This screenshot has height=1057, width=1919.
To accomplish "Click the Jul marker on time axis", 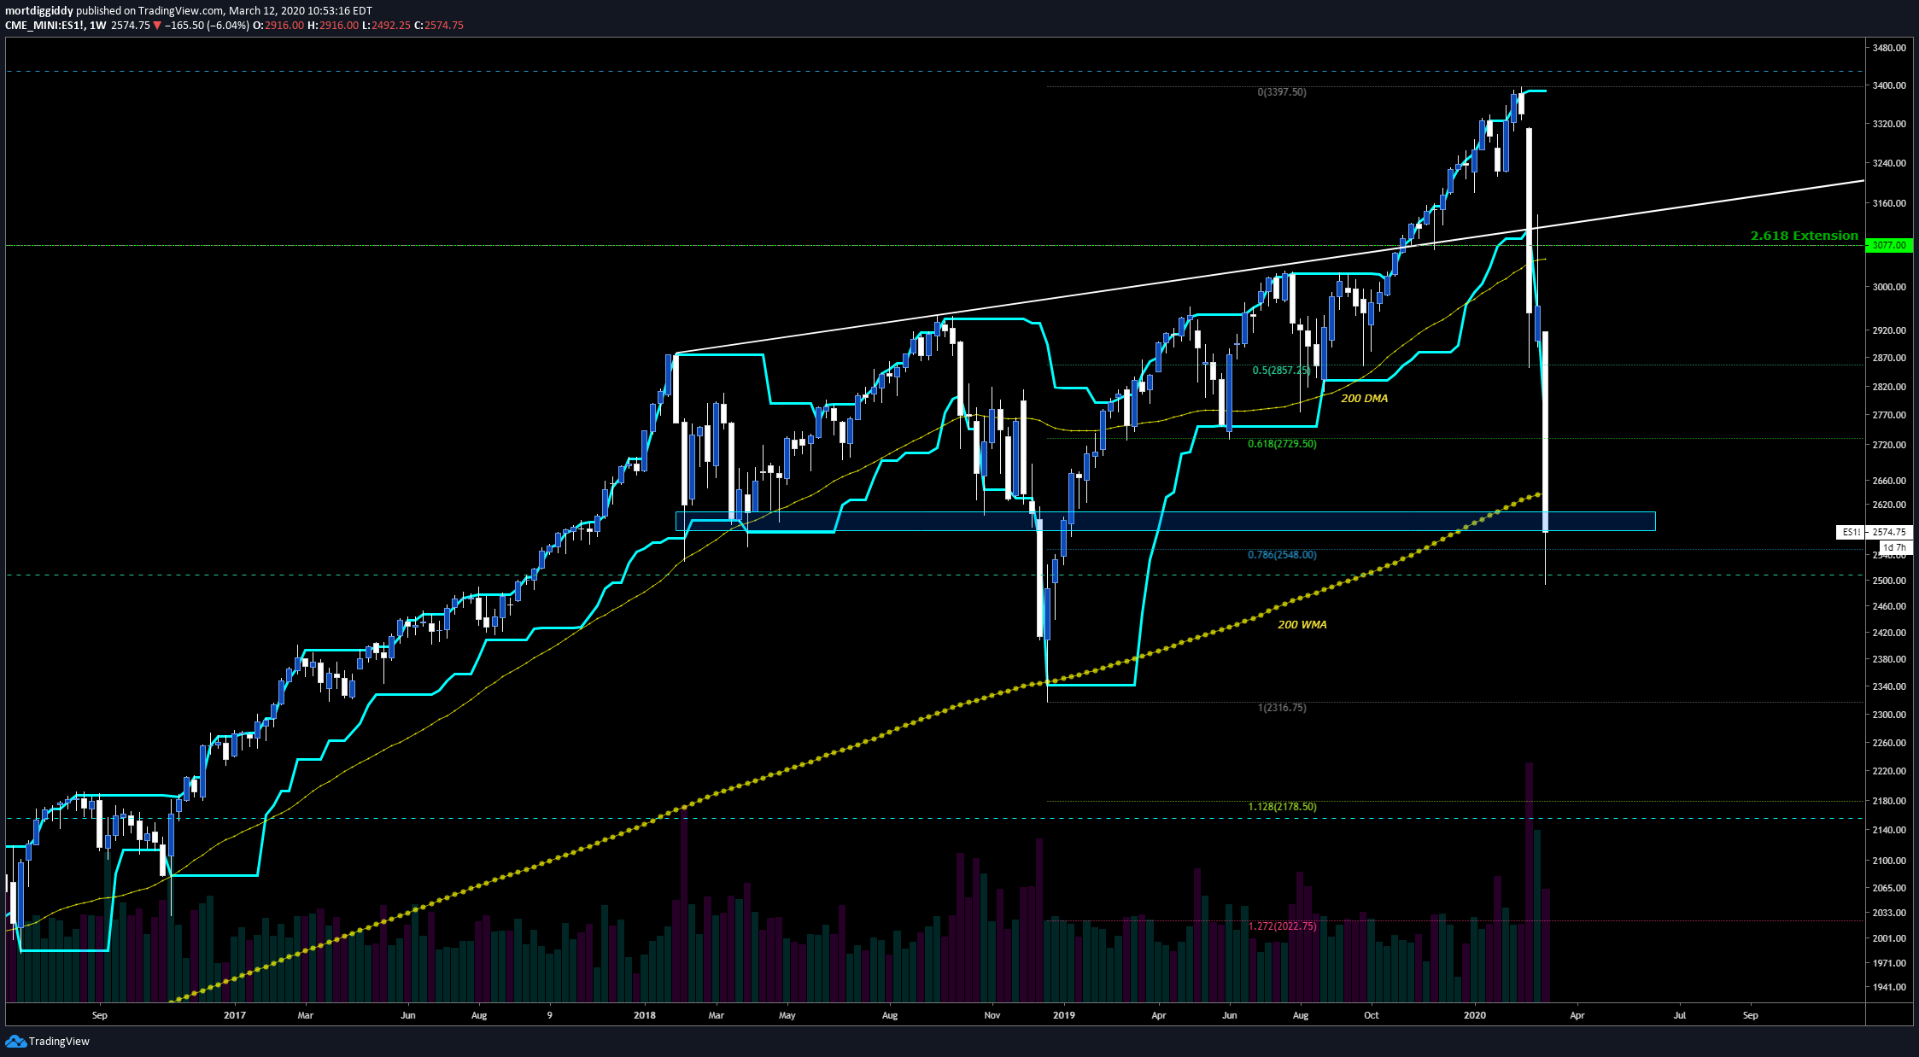I will click(x=1680, y=1015).
